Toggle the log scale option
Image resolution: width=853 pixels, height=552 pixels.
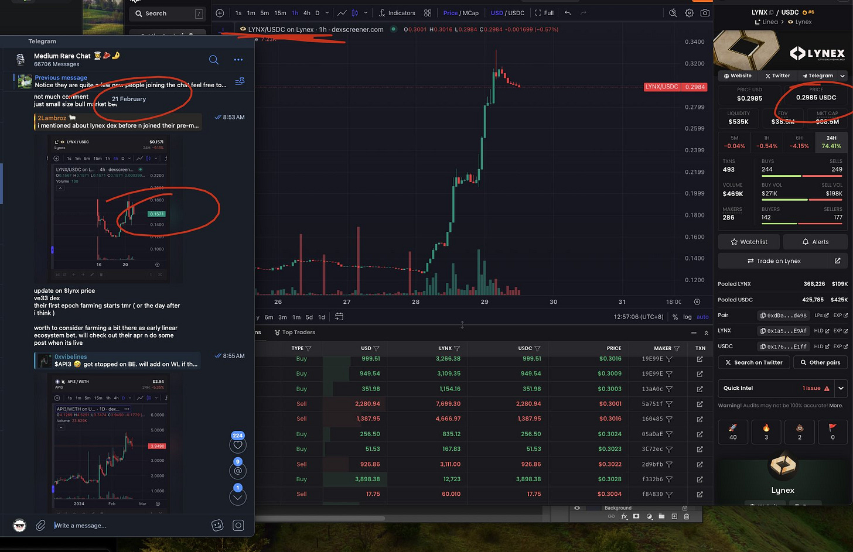(687, 317)
